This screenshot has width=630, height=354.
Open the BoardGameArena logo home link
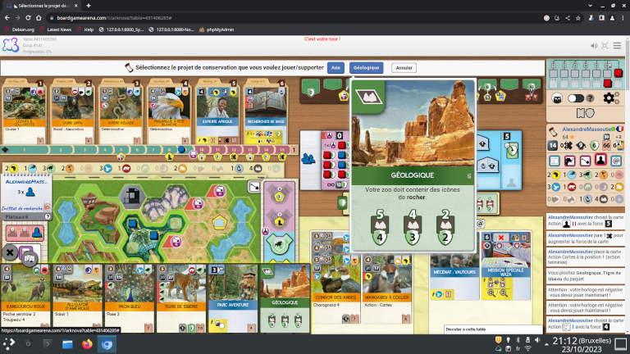click(x=11, y=45)
